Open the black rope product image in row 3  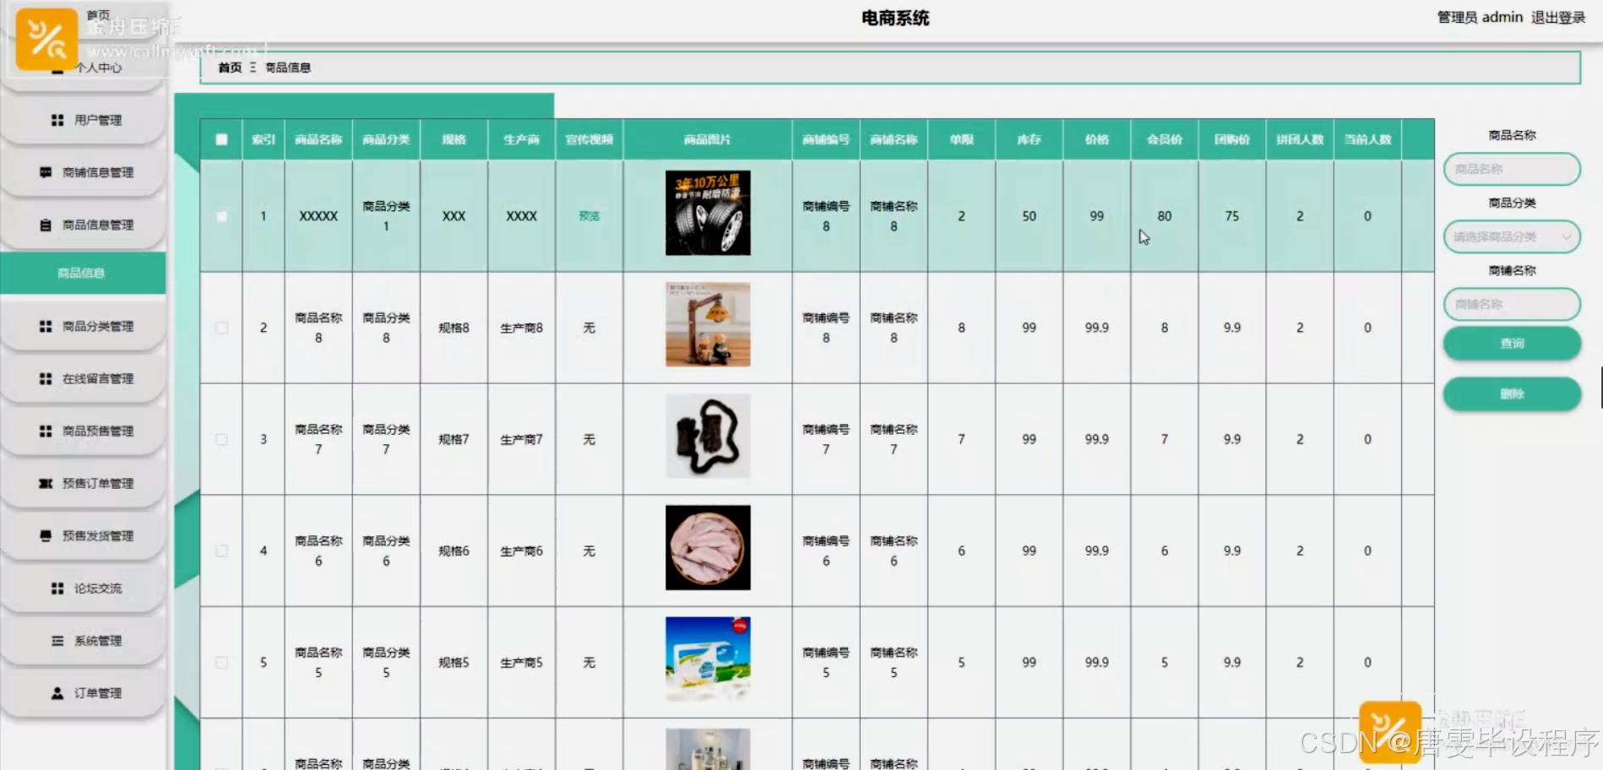tap(708, 436)
